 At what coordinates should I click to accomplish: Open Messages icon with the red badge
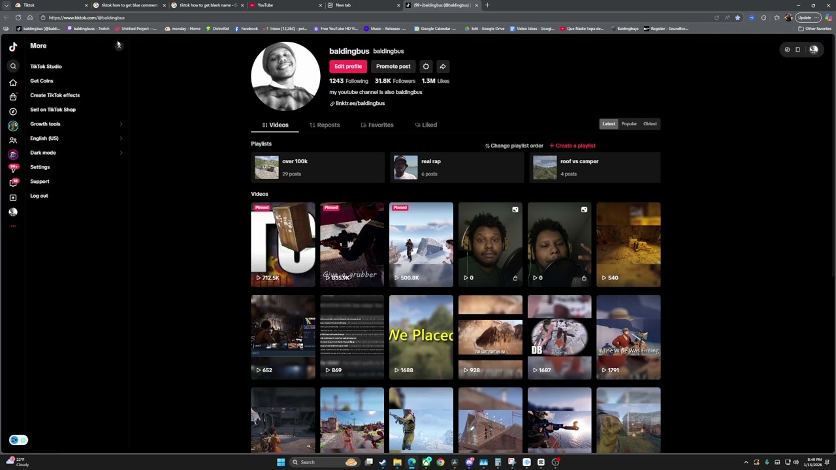13,183
